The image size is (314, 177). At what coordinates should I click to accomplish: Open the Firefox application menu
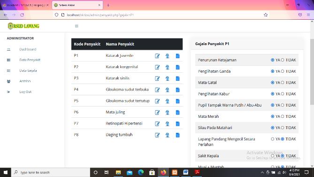tap(308, 15)
